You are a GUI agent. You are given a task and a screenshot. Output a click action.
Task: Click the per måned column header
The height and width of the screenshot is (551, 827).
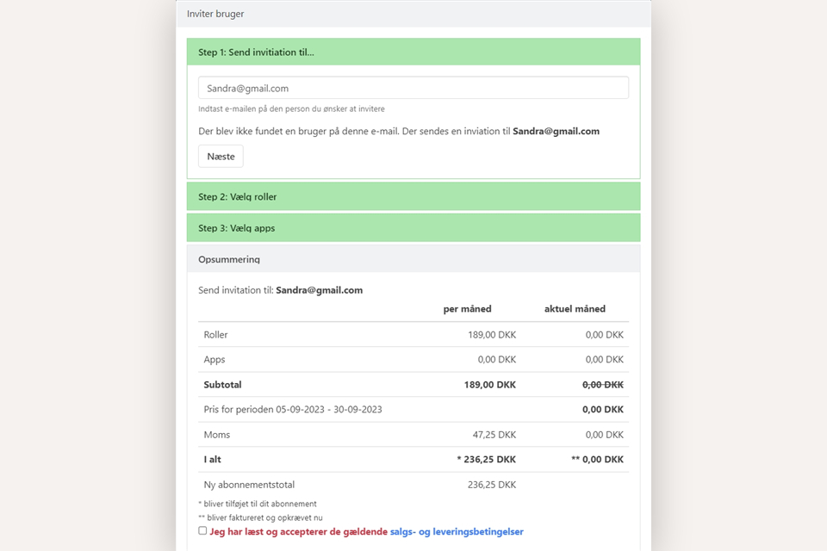467,309
